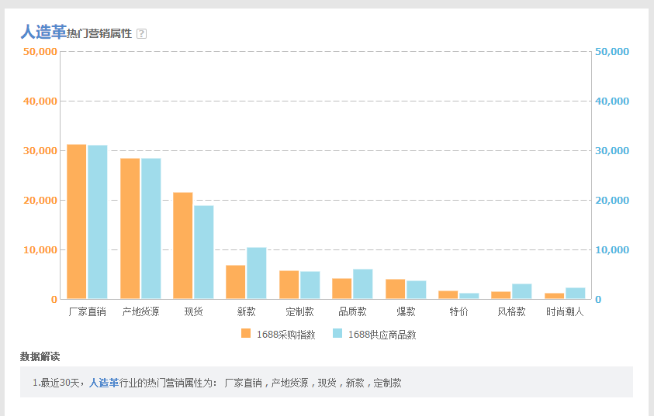Screen dimensions: 654x416
Task: Select the blue bar for 定制款
Action: point(310,285)
